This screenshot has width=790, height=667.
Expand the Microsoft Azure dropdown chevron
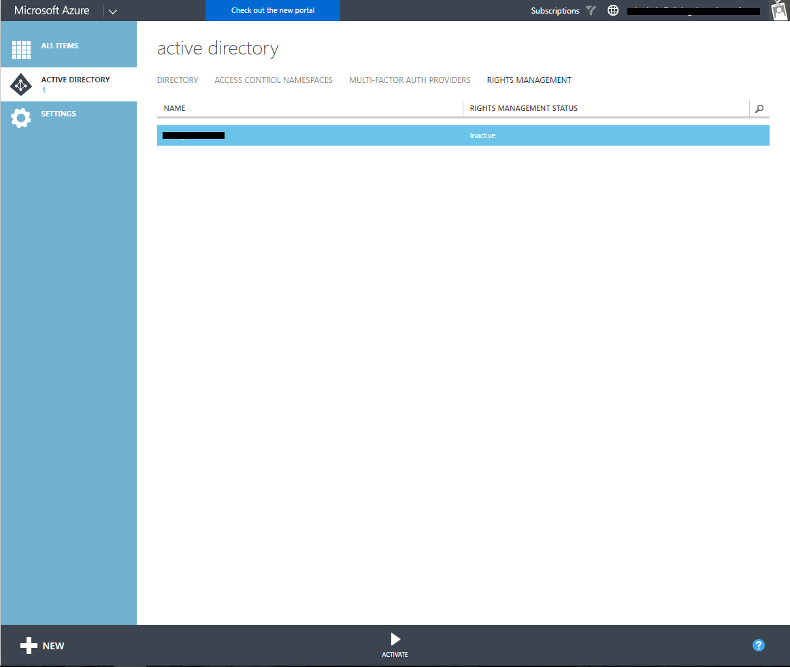pyautogui.click(x=113, y=11)
